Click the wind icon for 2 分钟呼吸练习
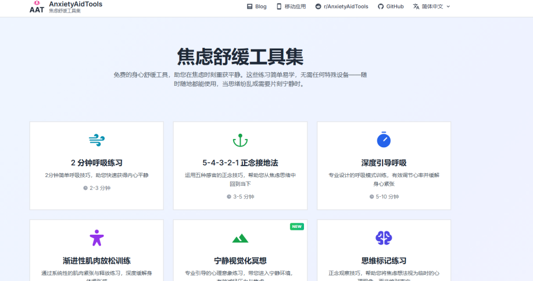 97,139
